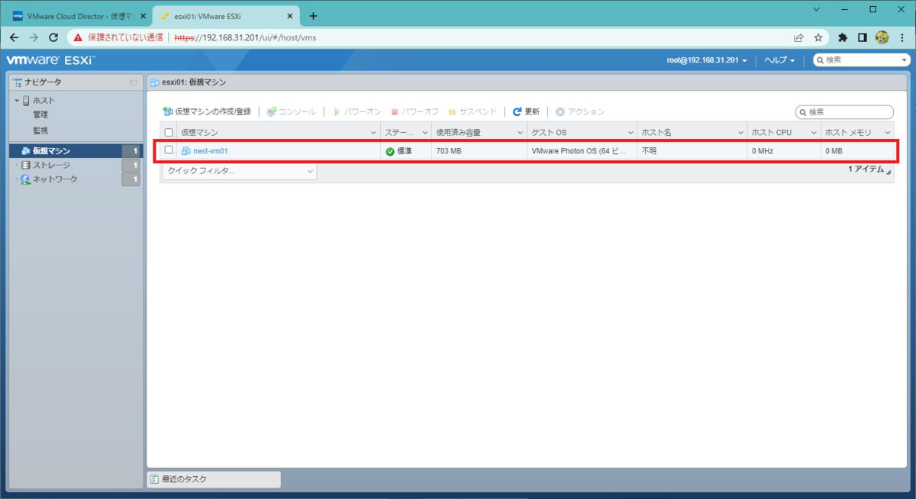Select 監視 under ホスト in navigator

(40, 130)
